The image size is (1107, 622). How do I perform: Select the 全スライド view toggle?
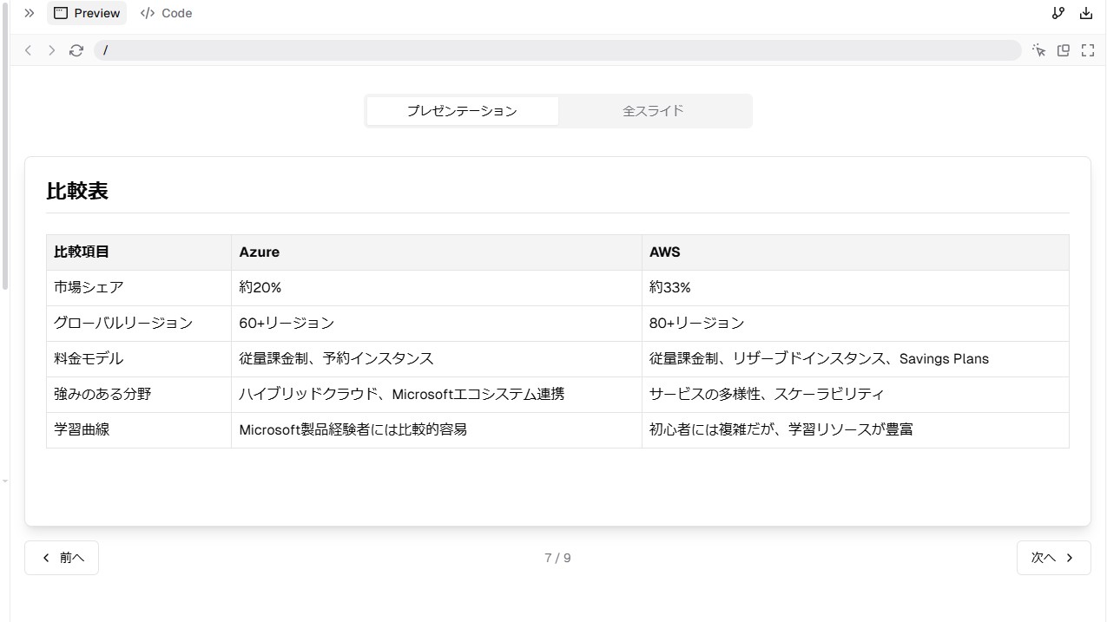[653, 111]
